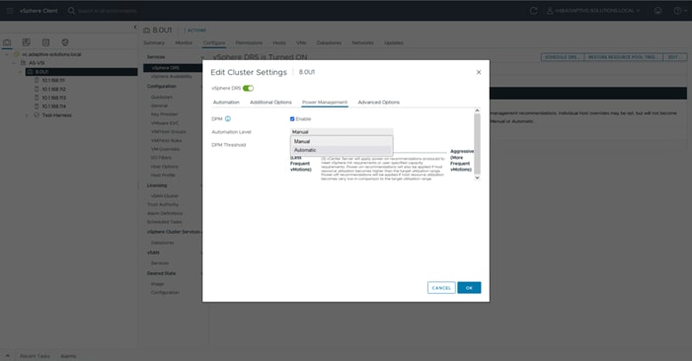Click the global search magnifier icon
Viewport: 692px width, 361px height.
tap(71, 11)
